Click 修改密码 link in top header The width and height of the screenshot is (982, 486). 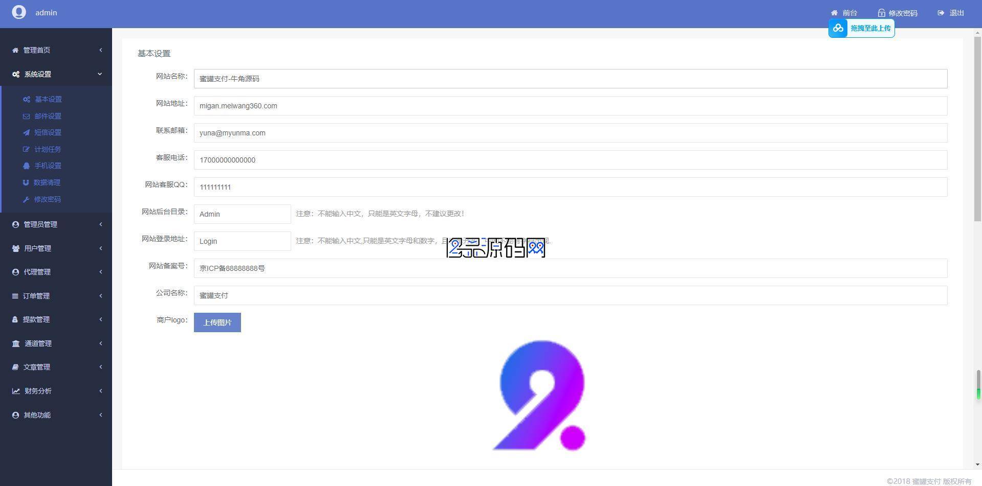tap(903, 13)
